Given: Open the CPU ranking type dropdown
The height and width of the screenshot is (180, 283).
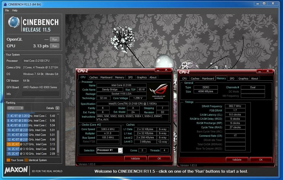Looking at the screenshot, I should [x=15, y=108].
